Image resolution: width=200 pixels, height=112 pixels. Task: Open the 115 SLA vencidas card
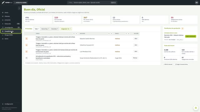pyautogui.click(x=67, y=20)
